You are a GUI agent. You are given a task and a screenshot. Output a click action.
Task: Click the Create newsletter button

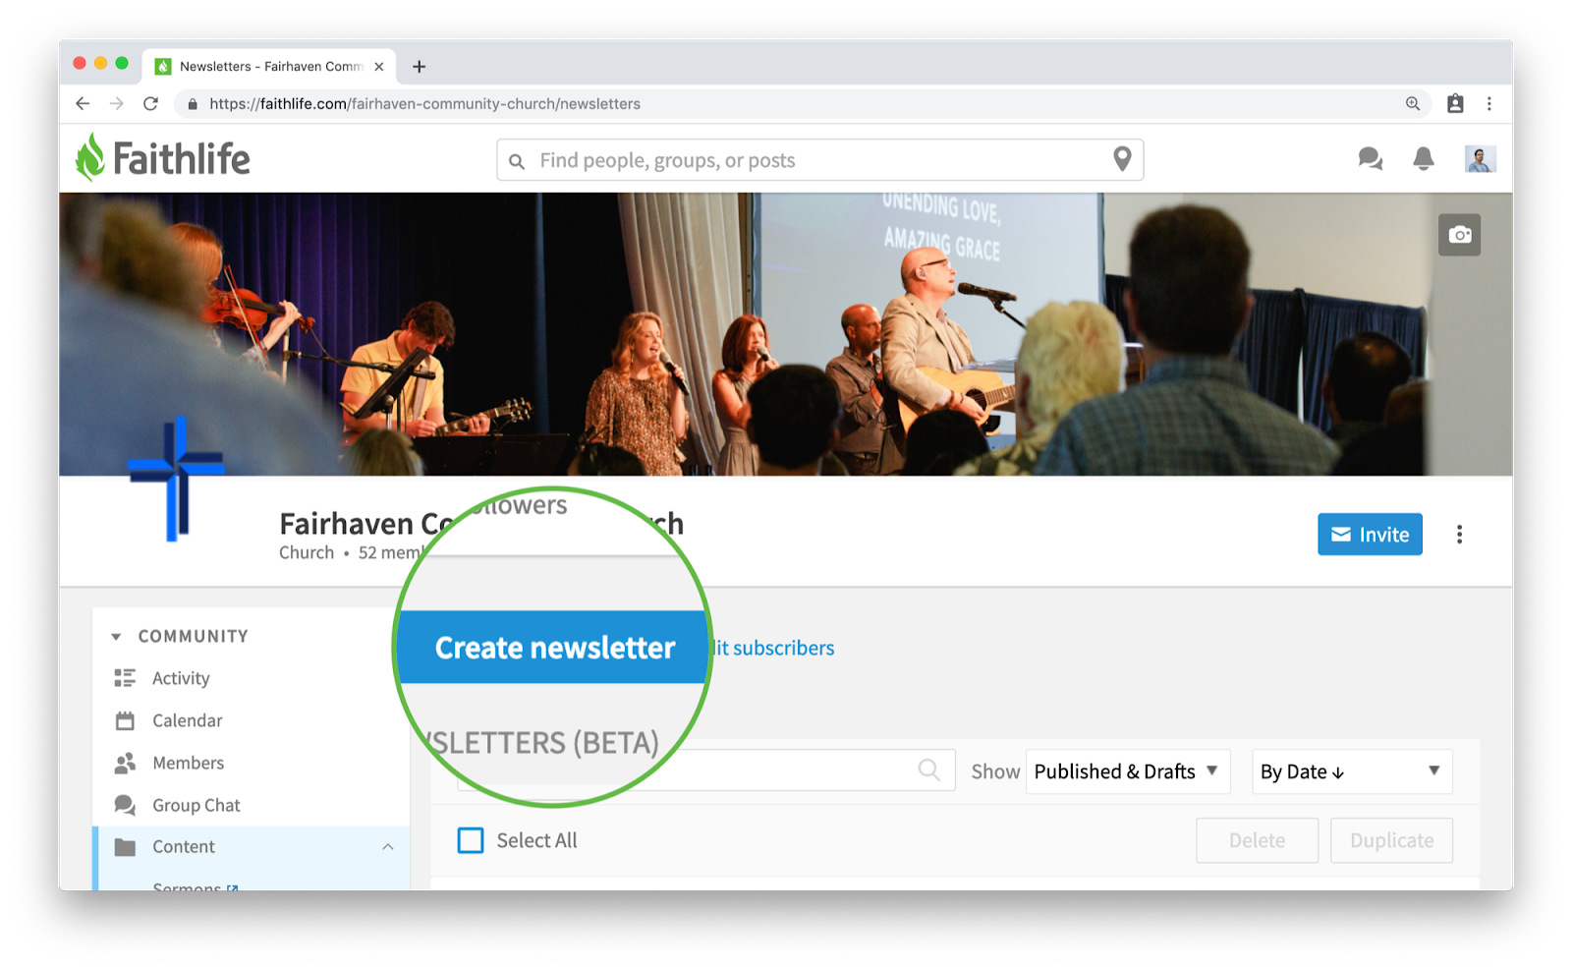pyautogui.click(x=553, y=648)
